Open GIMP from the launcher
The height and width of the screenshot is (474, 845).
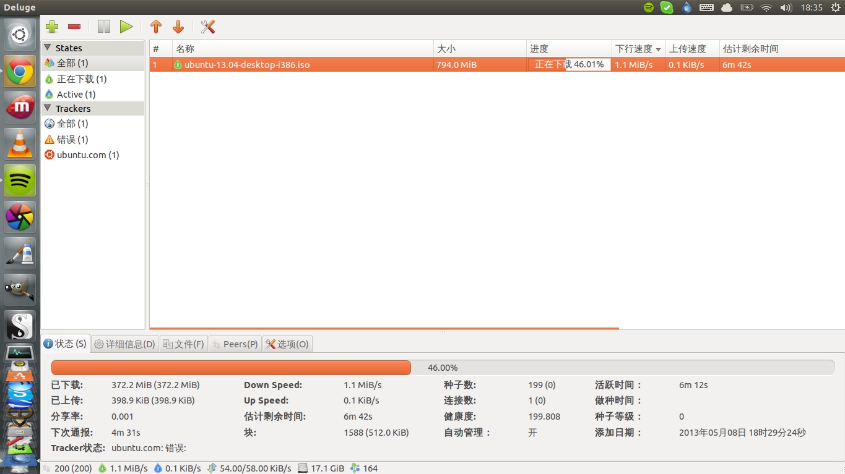[x=20, y=289]
